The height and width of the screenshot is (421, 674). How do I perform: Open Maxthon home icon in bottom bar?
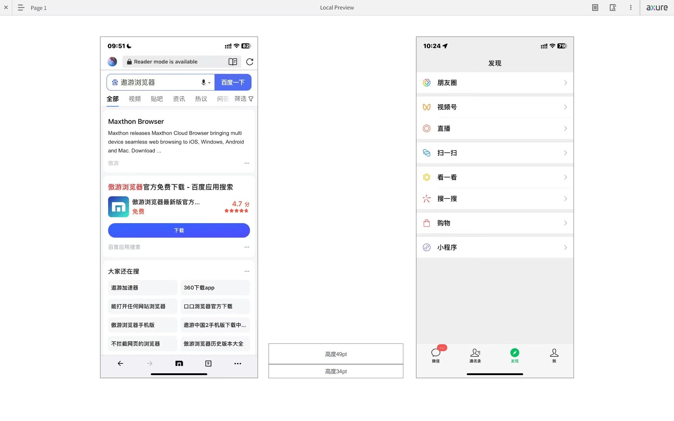(x=179, y=363)
